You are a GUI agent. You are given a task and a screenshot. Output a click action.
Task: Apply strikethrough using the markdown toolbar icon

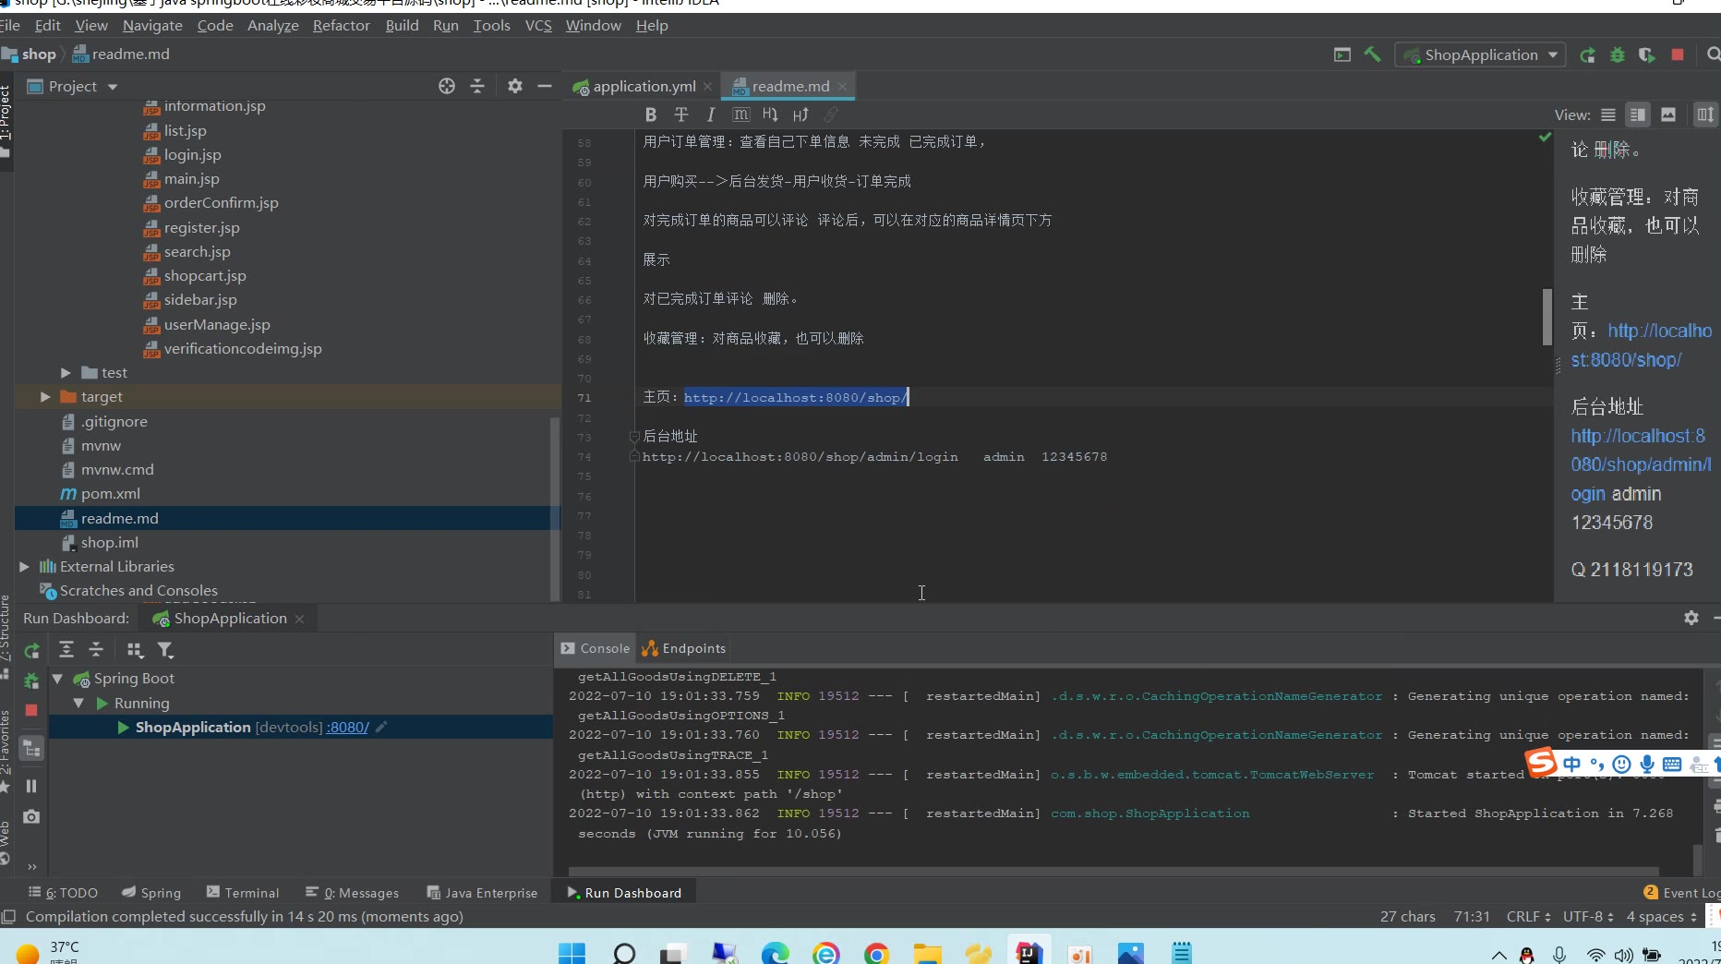[680, 114]
